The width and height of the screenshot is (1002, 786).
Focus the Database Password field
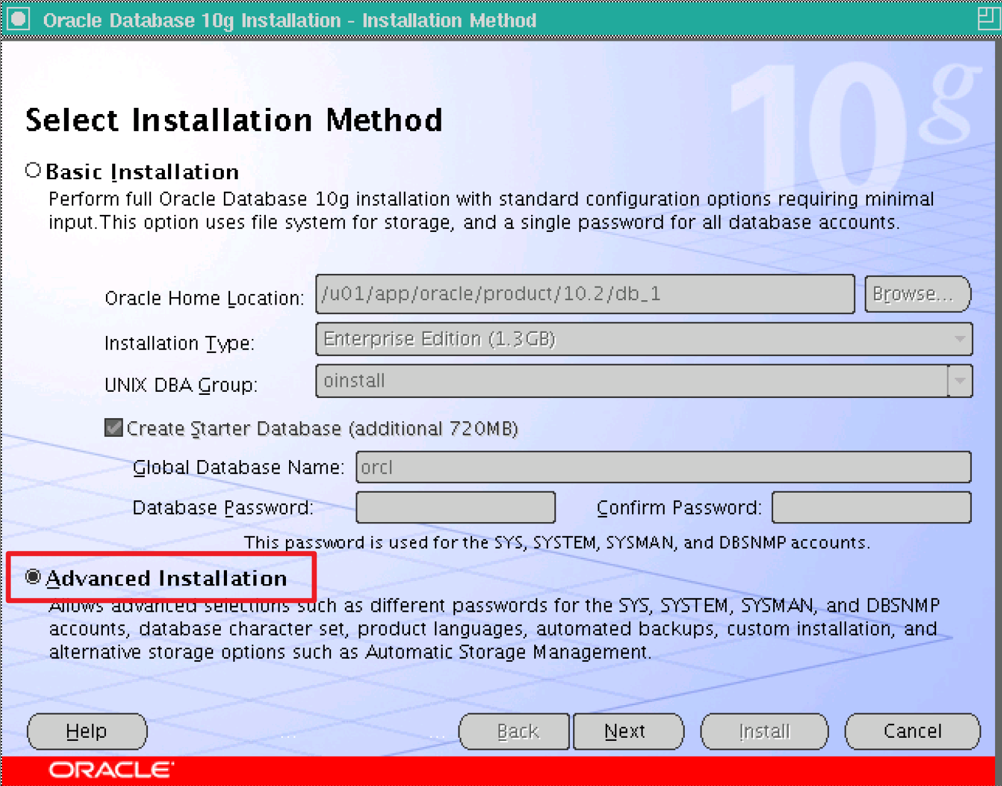(x=456, y=507)
